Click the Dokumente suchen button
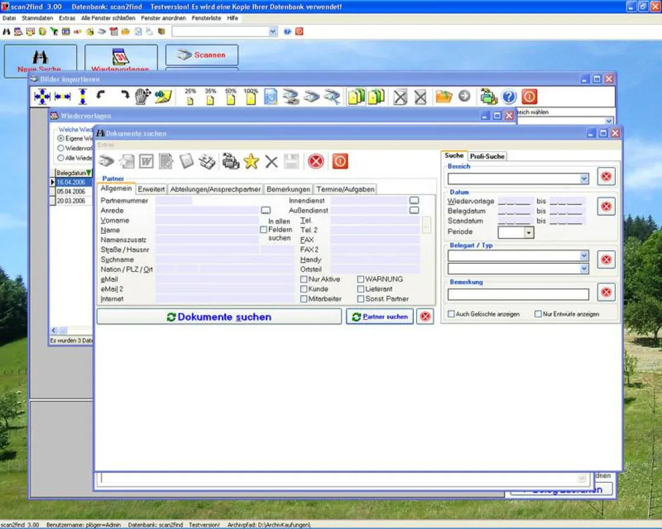 (x=218, y=316)
